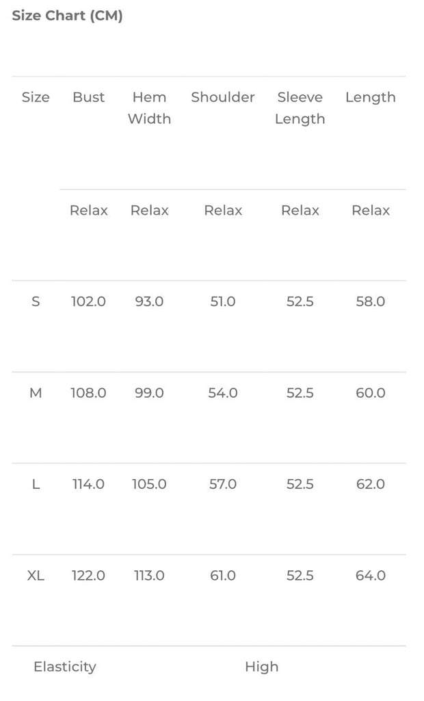Click shoulder value 57.0
This screenshot has height=701, width=424.
point(223,484)
